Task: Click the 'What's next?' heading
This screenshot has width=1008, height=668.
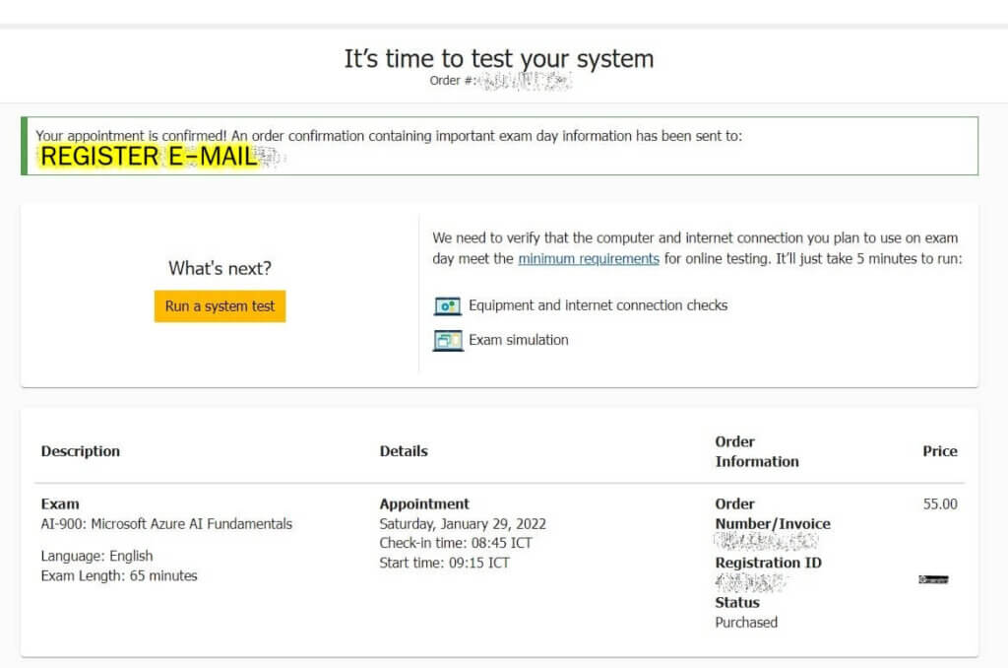Action: click(x=220, y=268)
